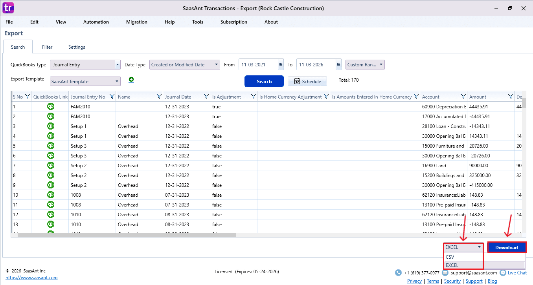Toggle the EXCEL file format dropdown
Viewport: 533px width, 285px height.
[x=463, y=247]
